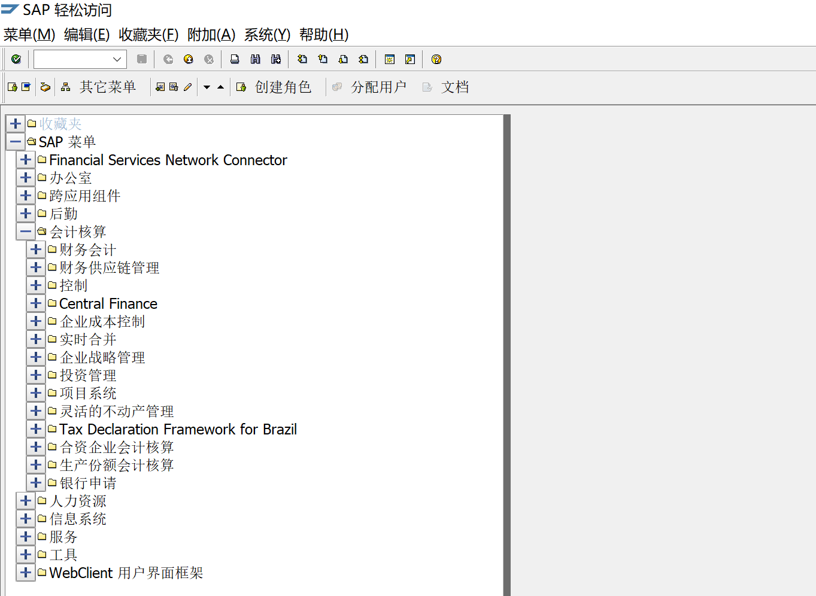The width and height of the screenshot is (816, 596).
Task: Expand the 人力资源 node
Action: (26, 501)
